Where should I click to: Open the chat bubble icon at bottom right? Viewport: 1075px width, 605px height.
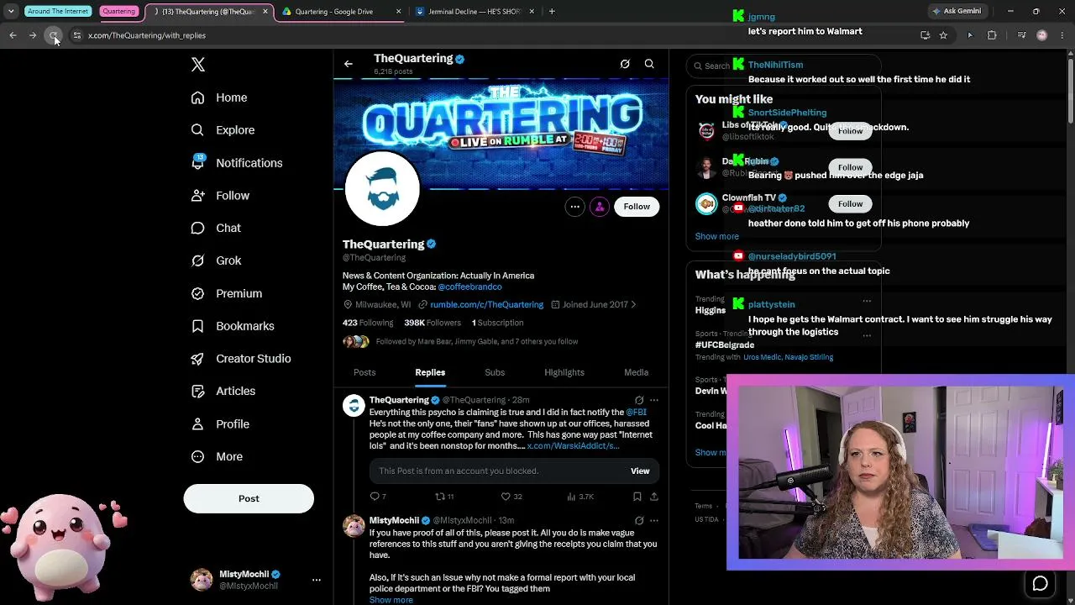1040,583
